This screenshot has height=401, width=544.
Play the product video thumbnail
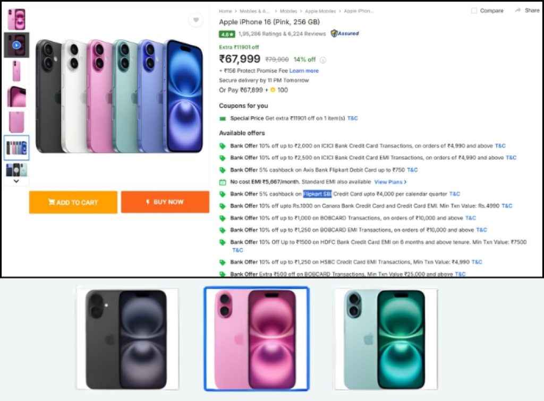click(16, 45)
